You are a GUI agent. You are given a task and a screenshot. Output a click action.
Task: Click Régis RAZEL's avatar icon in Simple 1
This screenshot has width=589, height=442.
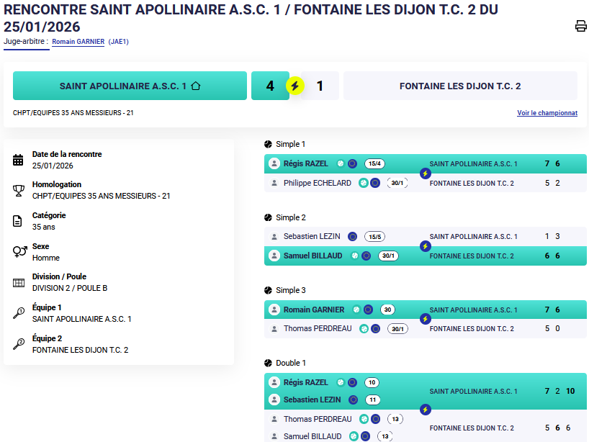(x=274, y=163)
